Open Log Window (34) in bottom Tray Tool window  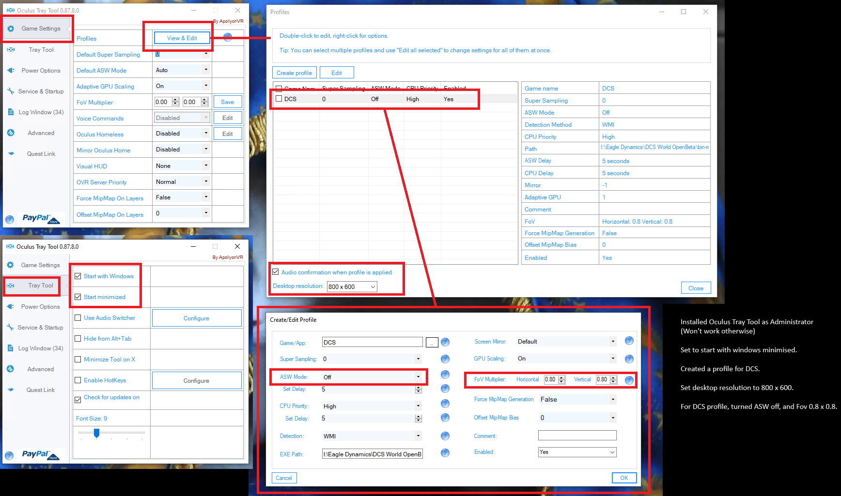point(36,348)
